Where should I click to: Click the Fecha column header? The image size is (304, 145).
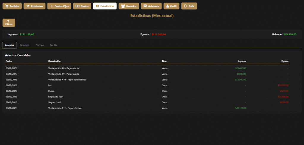pyautogui.click(x=9, y=61)
